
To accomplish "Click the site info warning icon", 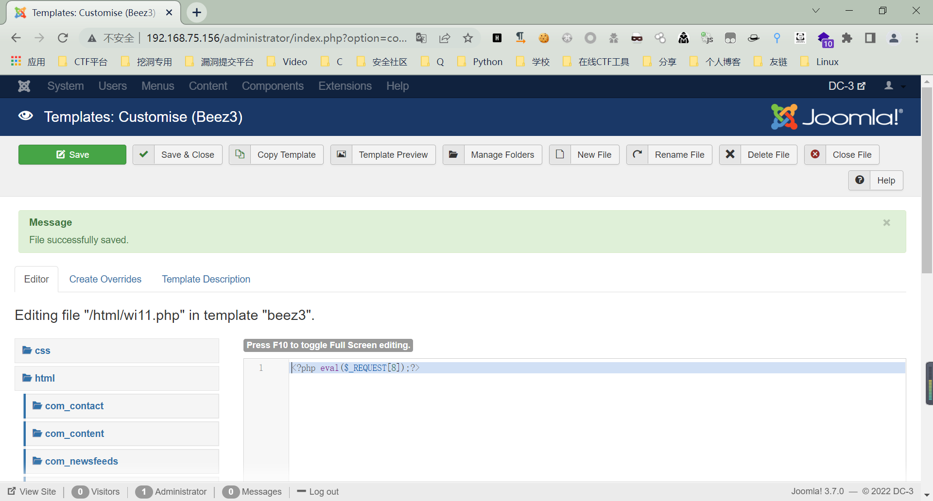I will (92, 38).
